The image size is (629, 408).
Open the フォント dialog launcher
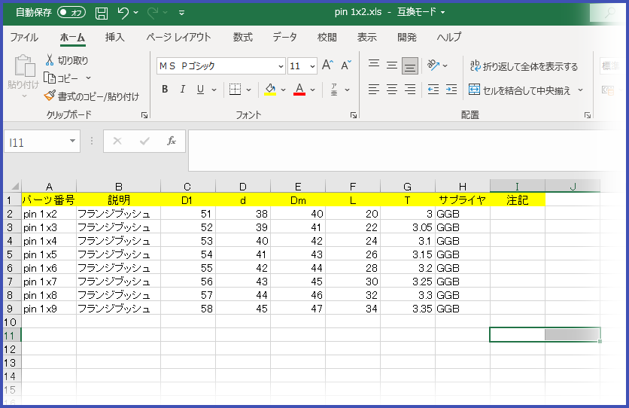coord(354,115)
